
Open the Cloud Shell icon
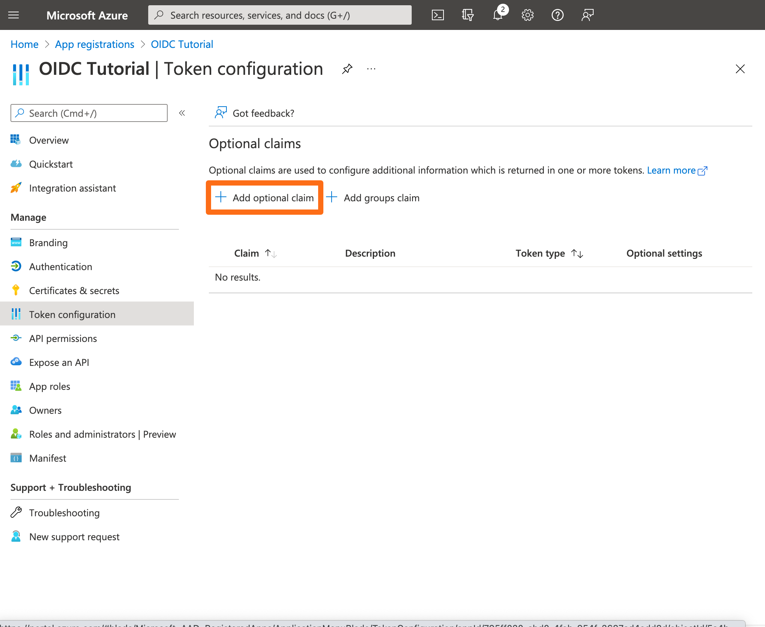click(x=438, y=15)
